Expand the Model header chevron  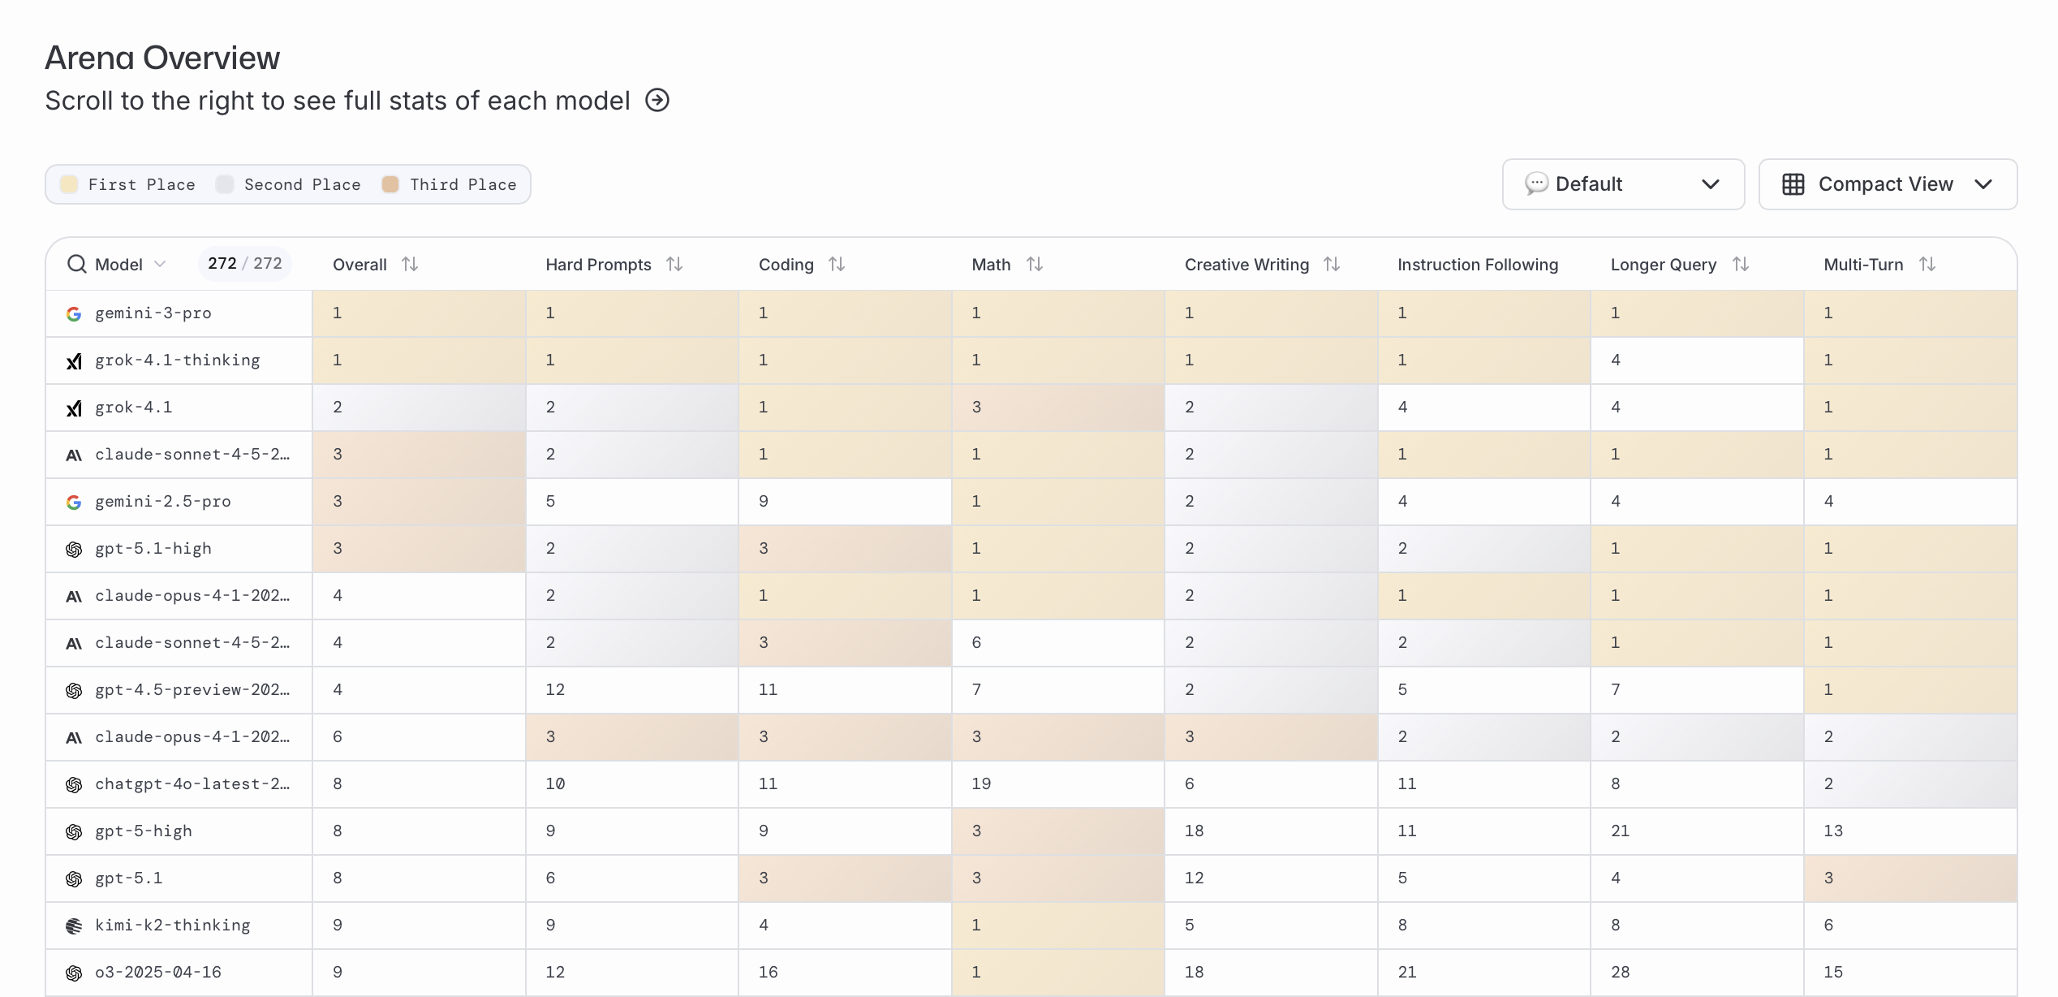point(160,264)
